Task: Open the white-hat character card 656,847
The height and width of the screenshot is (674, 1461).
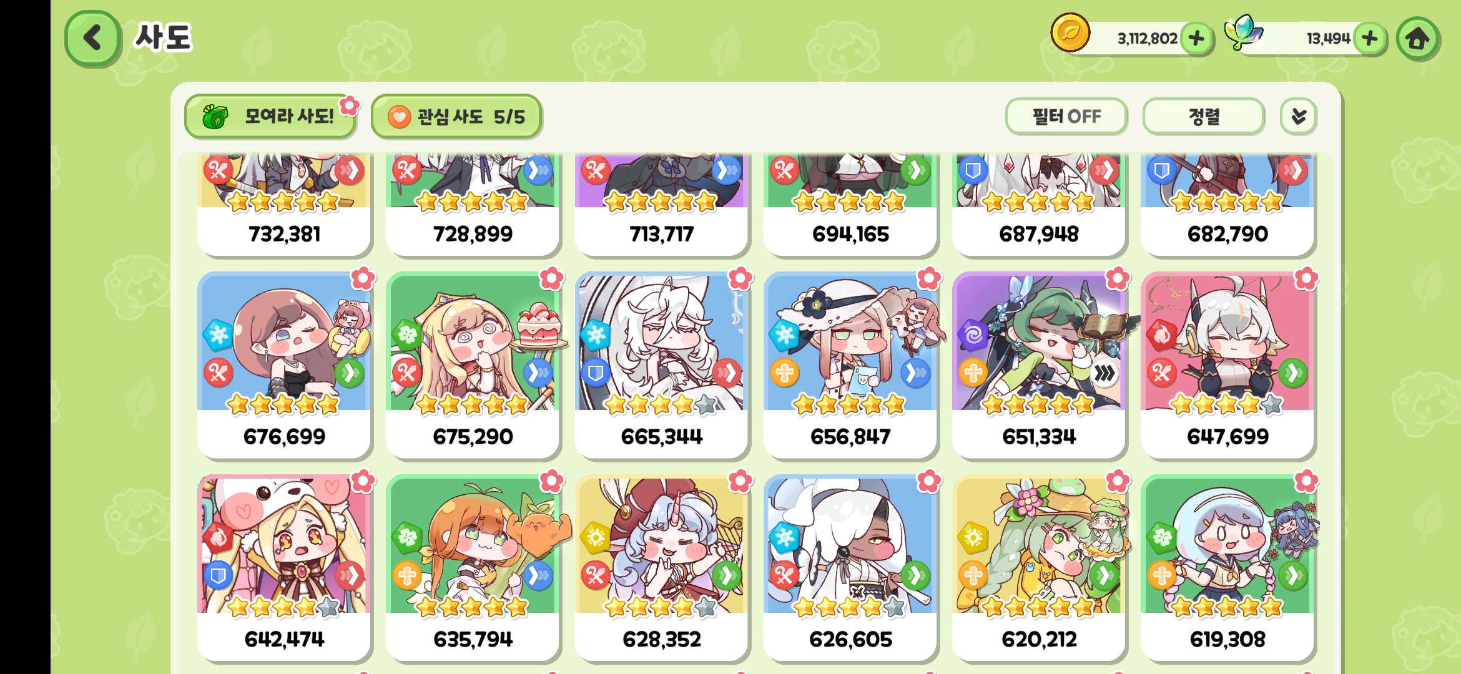Action: tap(850, 365)
